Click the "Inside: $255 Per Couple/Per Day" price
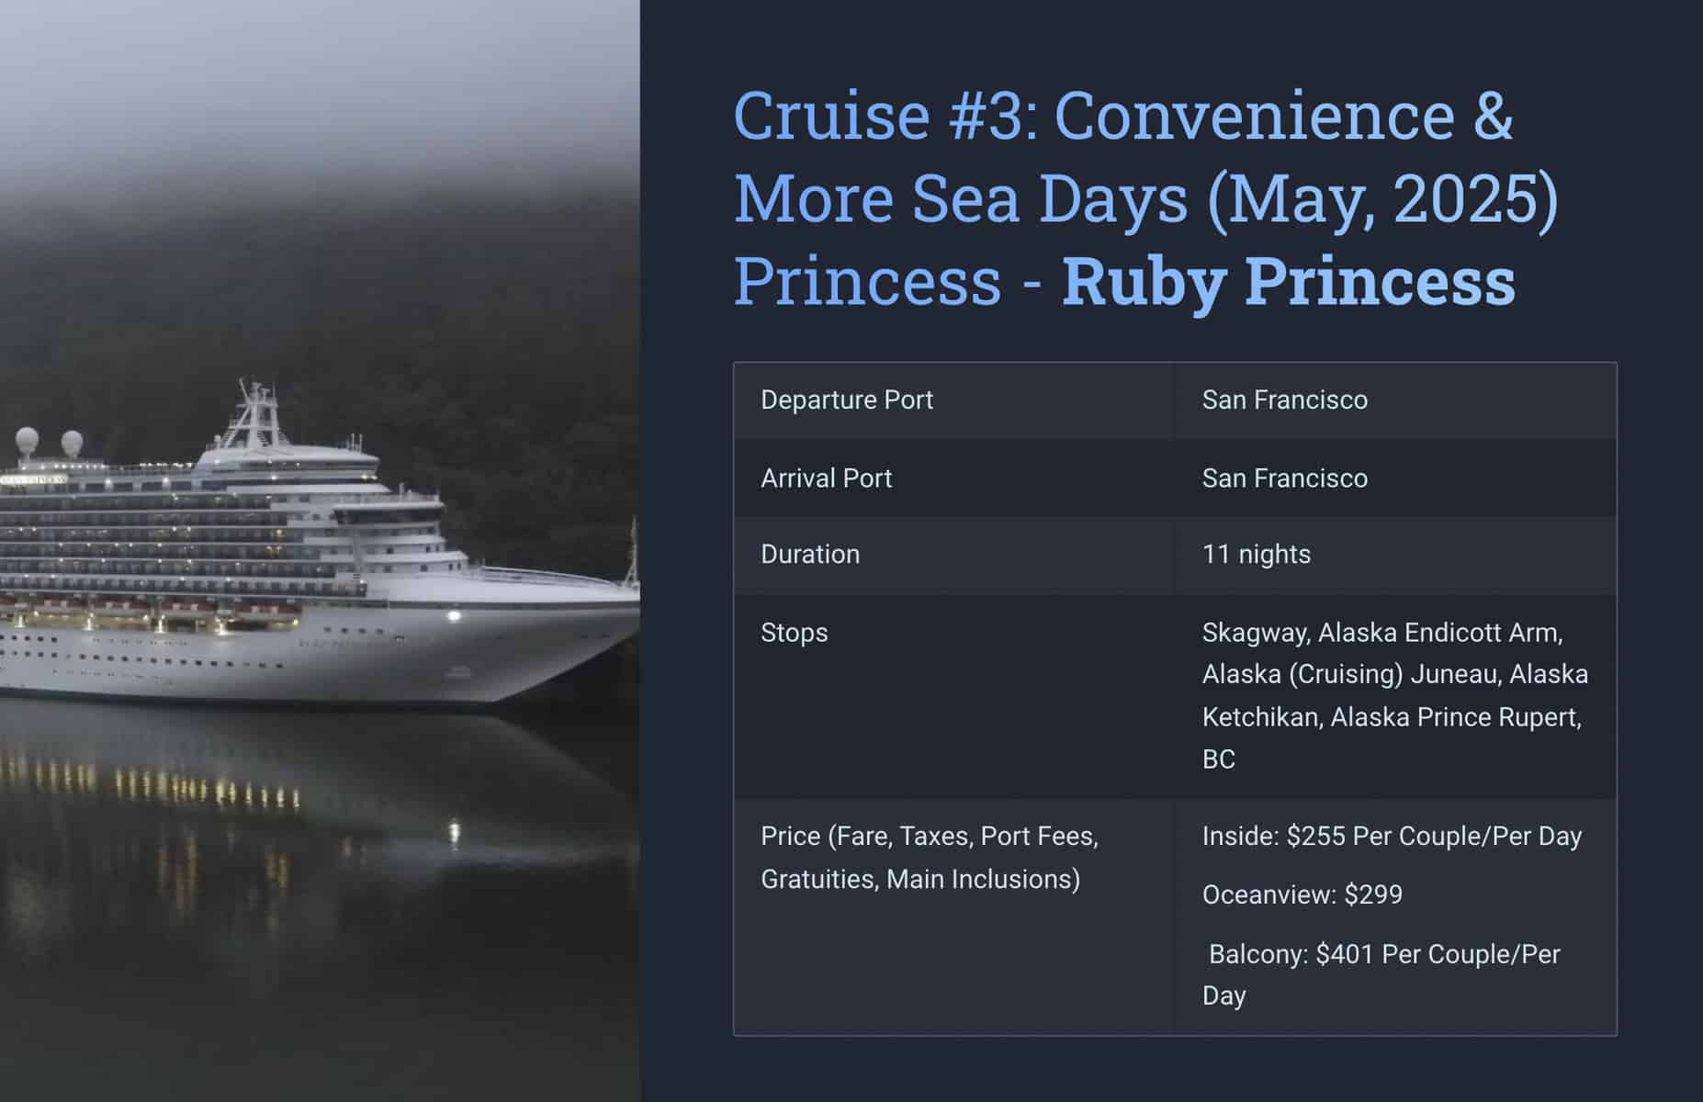Image resolution: width=1703 pixels, height=1102 pixels. [x=1391, y=837]
